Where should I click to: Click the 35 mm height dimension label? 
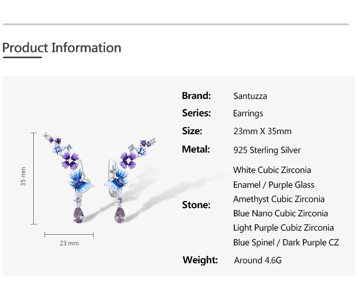24,177
